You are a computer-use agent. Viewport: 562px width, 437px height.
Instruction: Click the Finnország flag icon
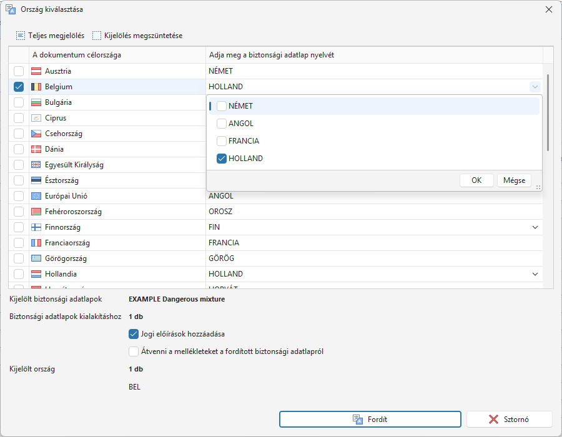(36, 227)
